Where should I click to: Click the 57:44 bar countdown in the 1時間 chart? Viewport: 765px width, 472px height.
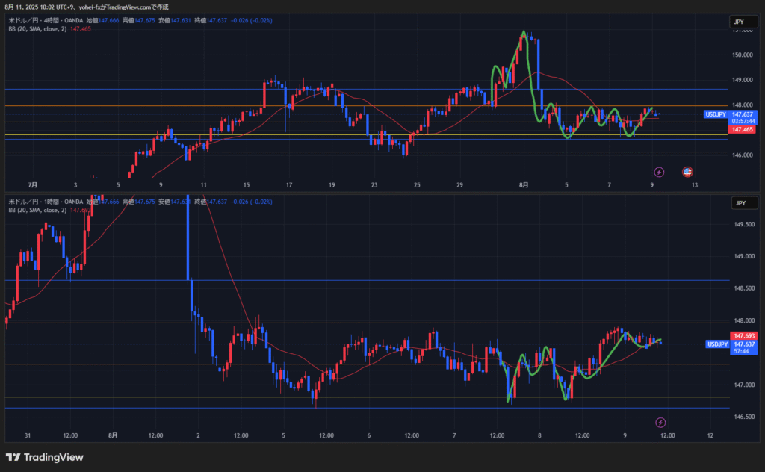coord(741,351)
